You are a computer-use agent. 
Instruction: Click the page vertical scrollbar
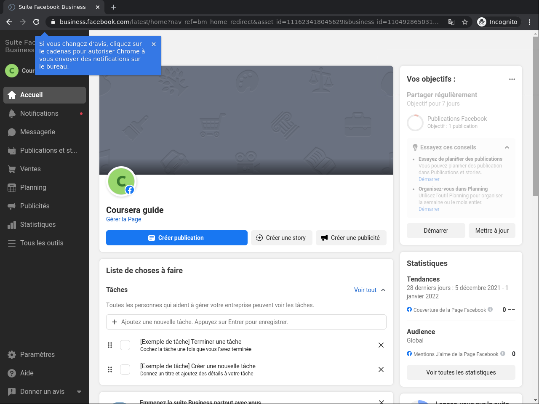[536, 116]
